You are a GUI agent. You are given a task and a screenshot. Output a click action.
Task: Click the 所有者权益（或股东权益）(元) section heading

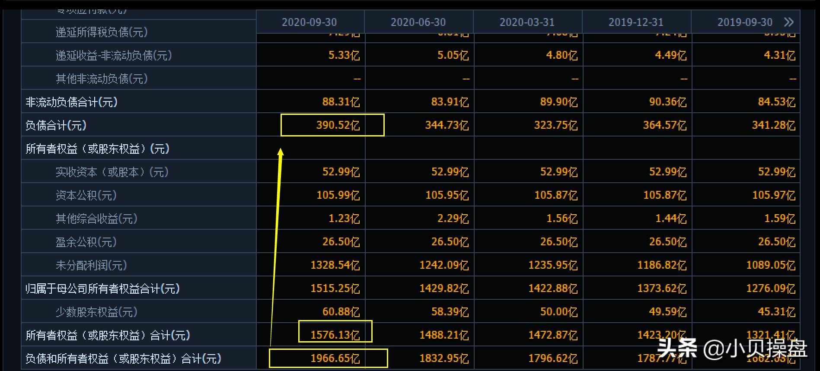click(97, 149)
